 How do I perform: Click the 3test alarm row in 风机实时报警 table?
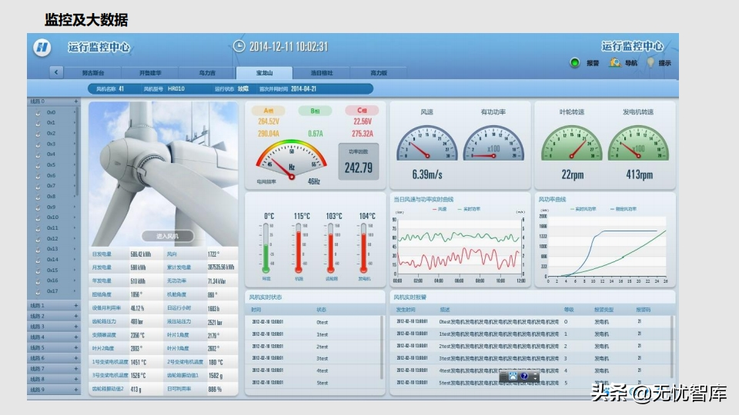(x=530, y=359)
